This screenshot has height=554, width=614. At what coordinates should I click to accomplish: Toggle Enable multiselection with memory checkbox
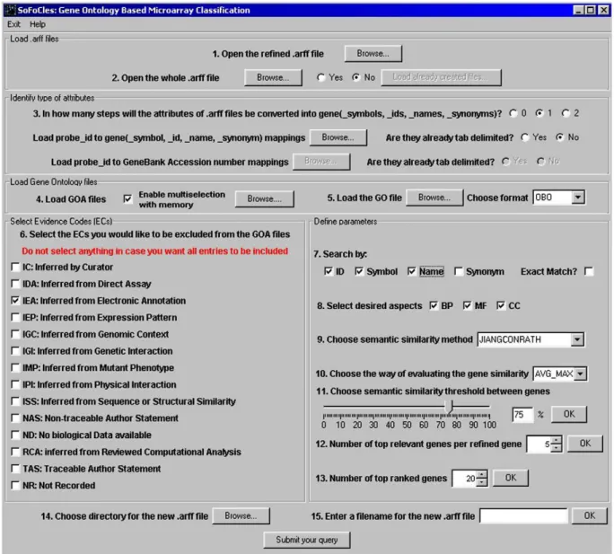127,199
